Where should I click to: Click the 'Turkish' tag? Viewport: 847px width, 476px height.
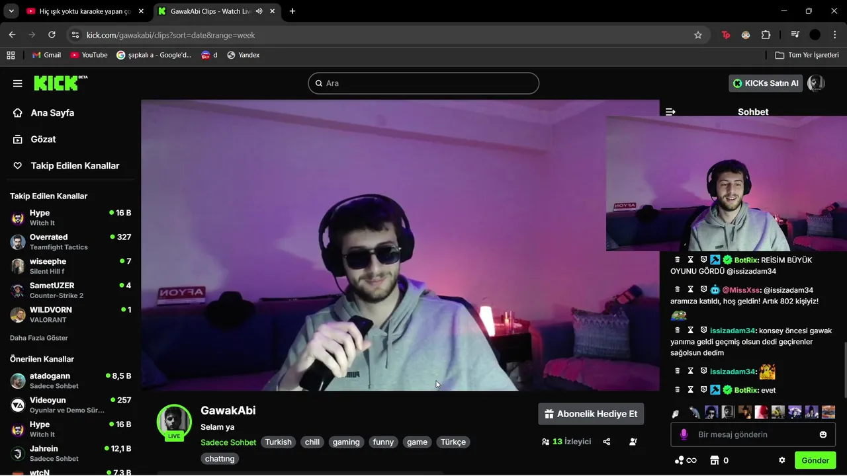pyautogui.click(x=279, y=442)
